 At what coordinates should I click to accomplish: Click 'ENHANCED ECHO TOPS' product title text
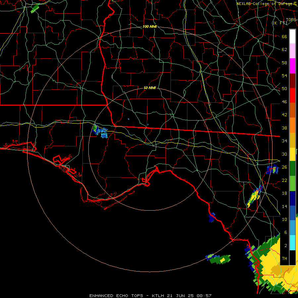click(x=116, y=296)
